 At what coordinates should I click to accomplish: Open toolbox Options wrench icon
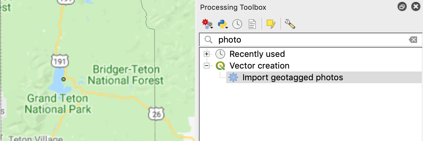point(290,24)
